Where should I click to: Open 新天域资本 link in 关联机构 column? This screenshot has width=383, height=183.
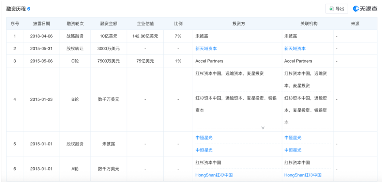295,48
